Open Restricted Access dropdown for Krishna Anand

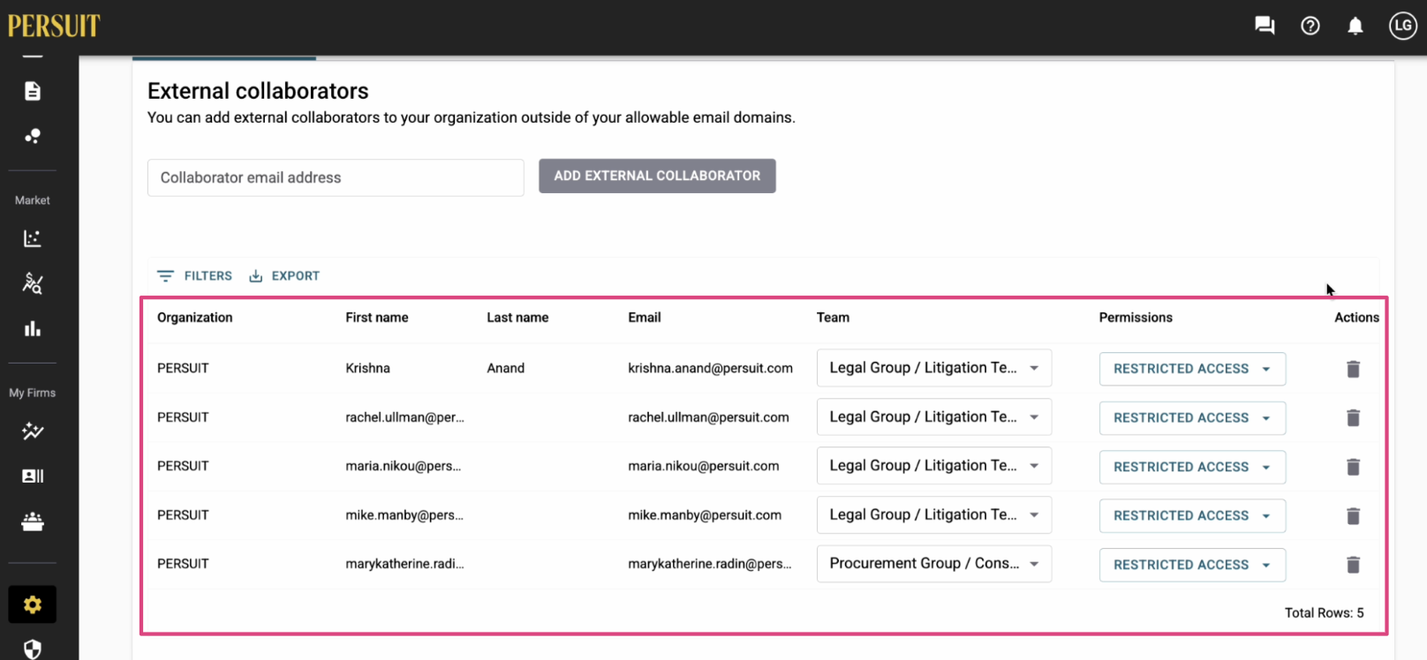[x=1192, y=369]
